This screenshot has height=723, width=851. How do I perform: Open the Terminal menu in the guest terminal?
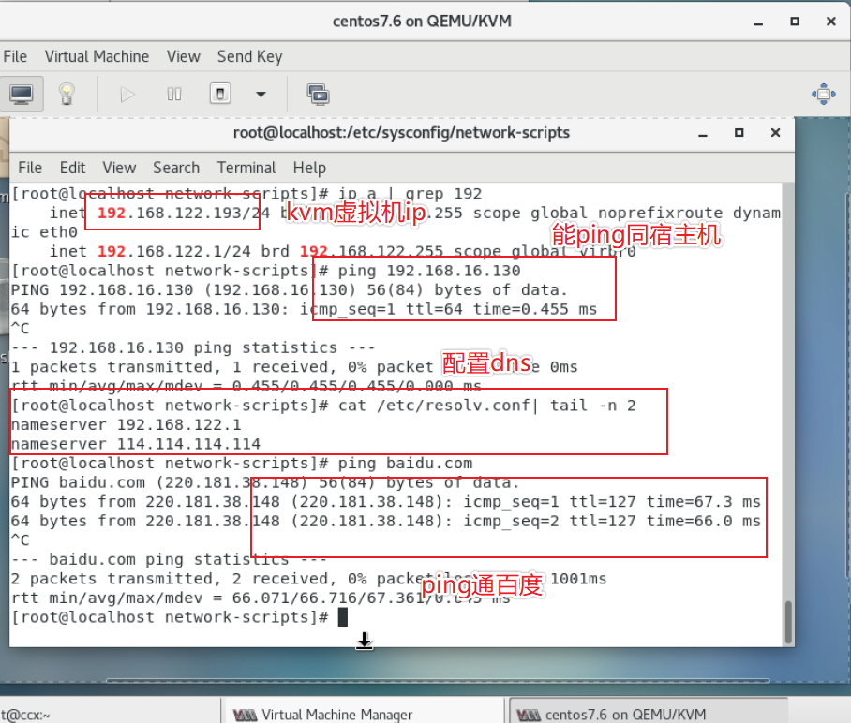point(246,168)
